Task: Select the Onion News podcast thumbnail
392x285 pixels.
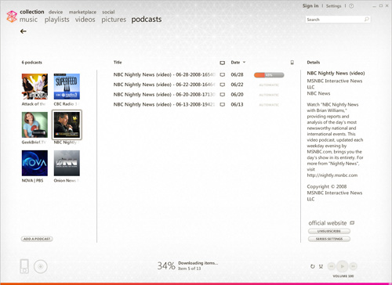Action: click(x=67, y=163)
